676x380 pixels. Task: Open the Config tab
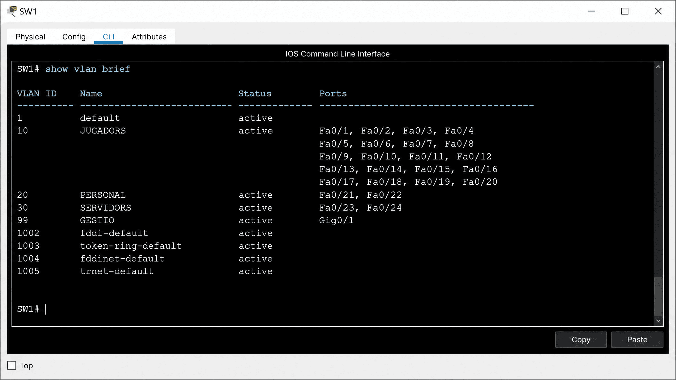click(x=74, y=37)
